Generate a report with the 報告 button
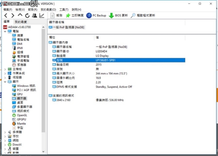Viewport: 218px width, 156px height. point(56,15)
